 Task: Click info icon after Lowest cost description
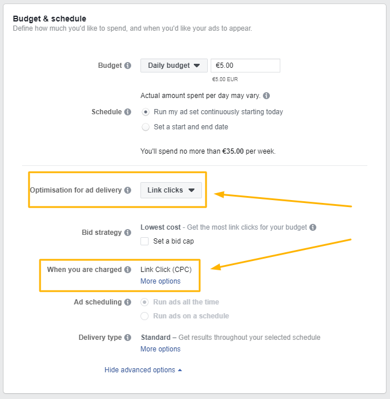point(313,227)
